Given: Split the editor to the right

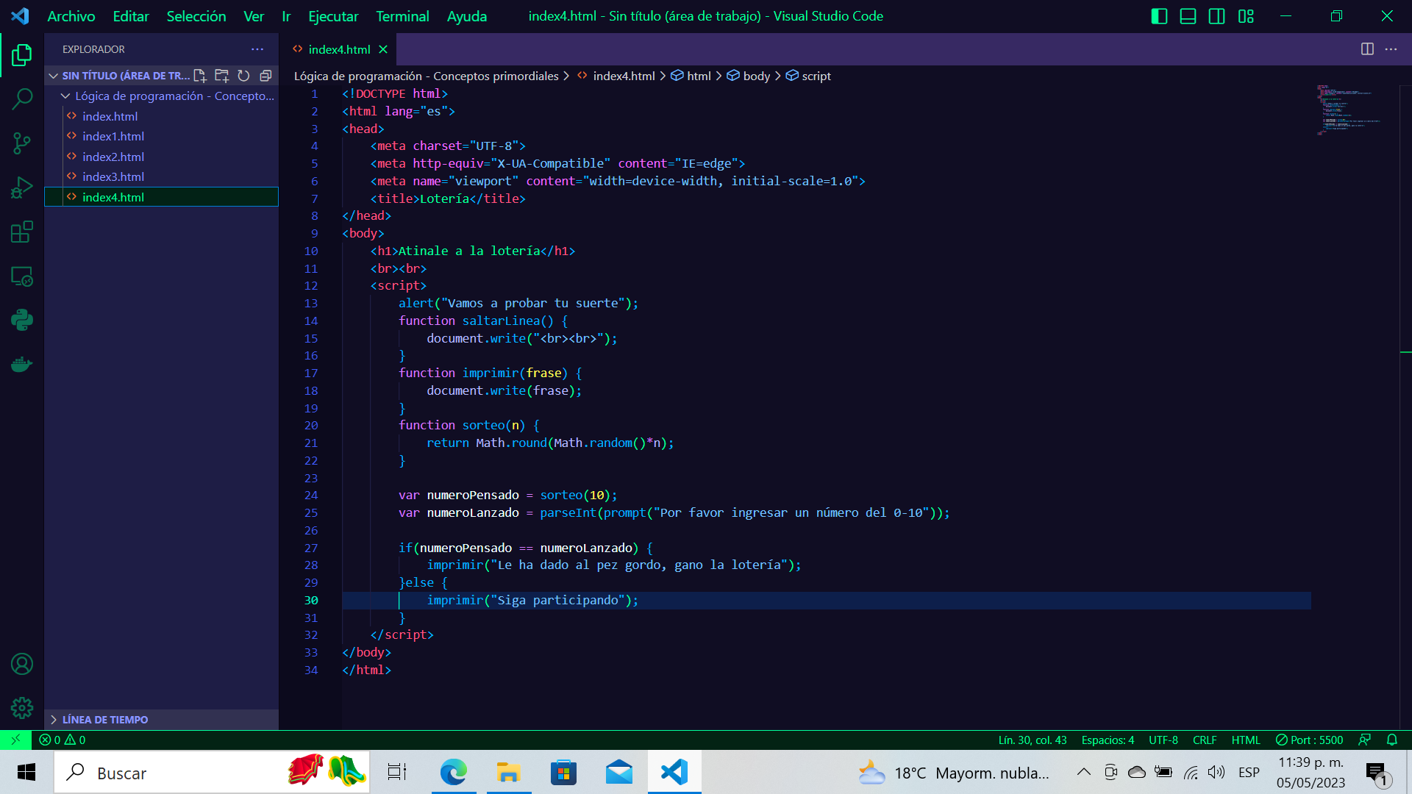Looking at the screenshot, I should pos(1367,49).
